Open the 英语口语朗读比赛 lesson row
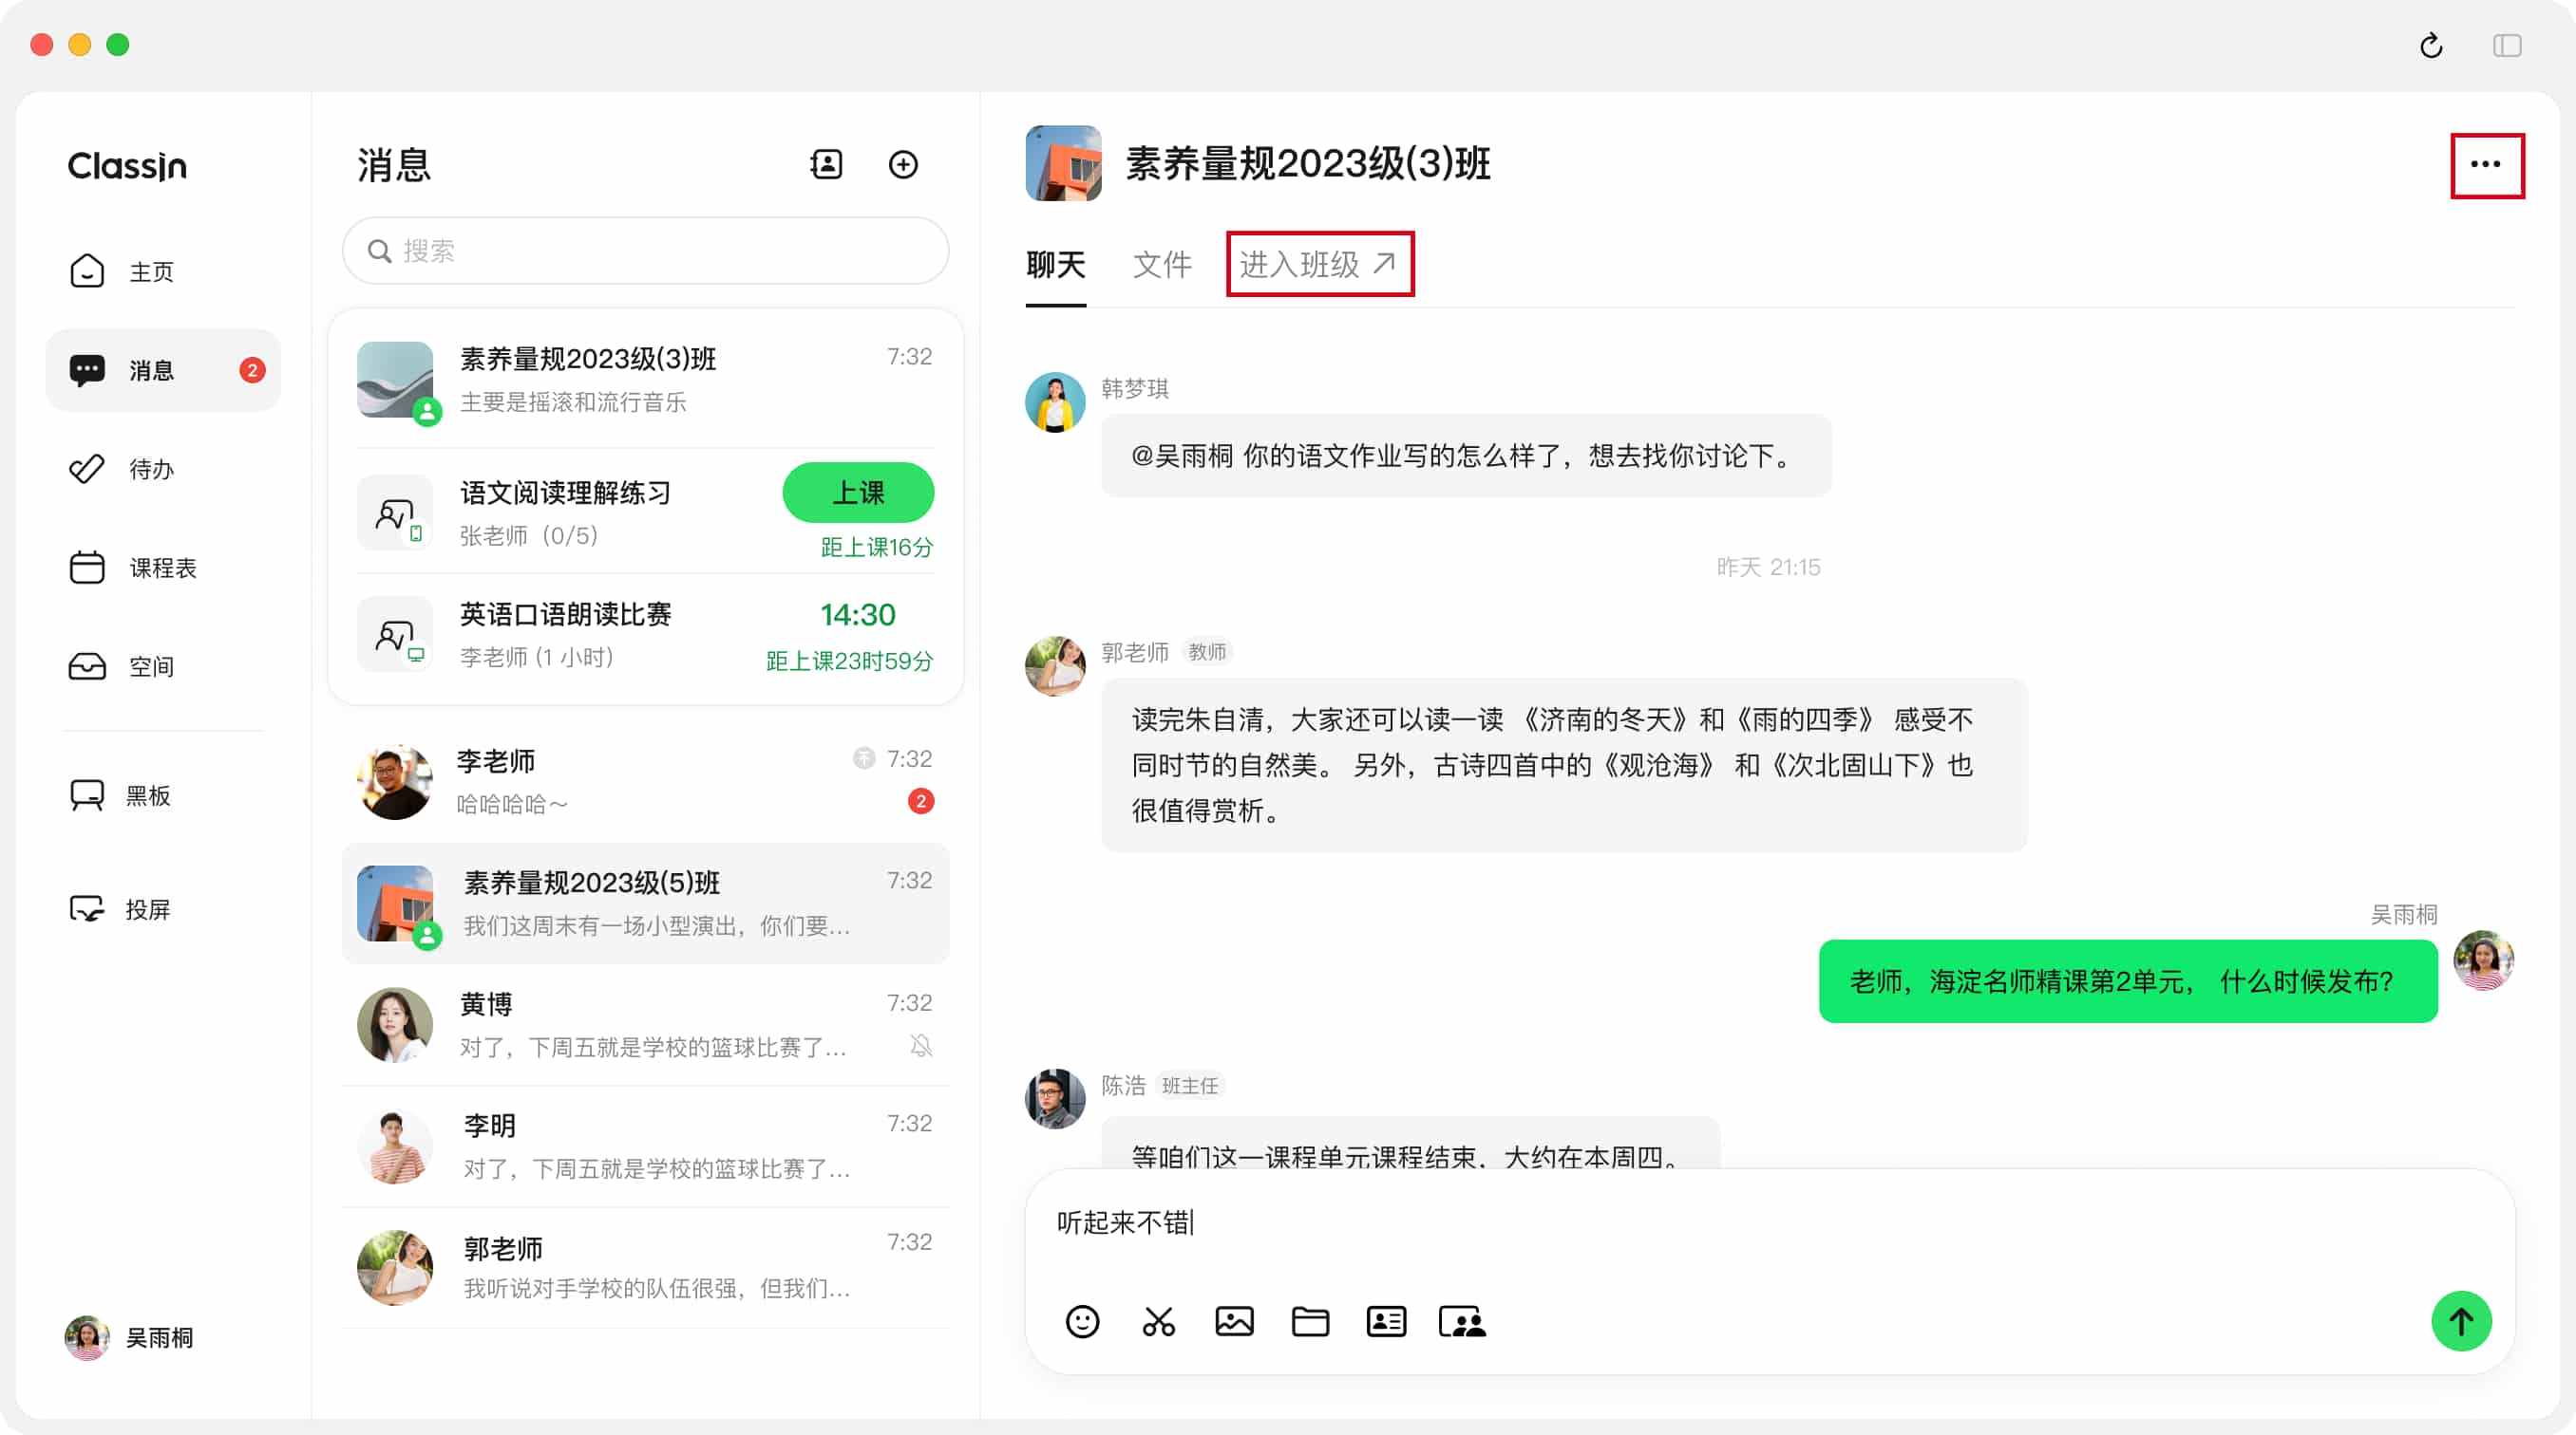 click(645, 636)
